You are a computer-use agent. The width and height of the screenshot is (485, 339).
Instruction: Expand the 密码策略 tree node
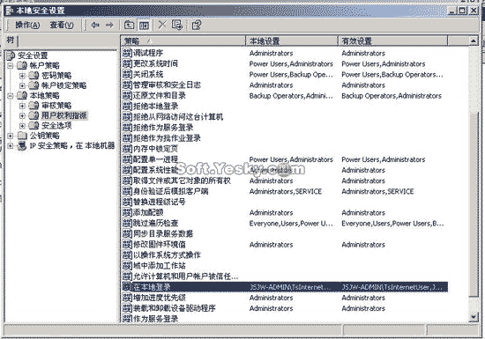[22, 76]
